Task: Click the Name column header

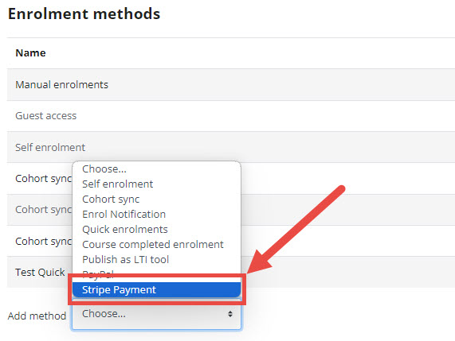Action: (x=30, y=53)
